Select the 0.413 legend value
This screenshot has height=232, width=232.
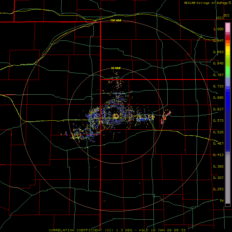click(x=218, y=155)
